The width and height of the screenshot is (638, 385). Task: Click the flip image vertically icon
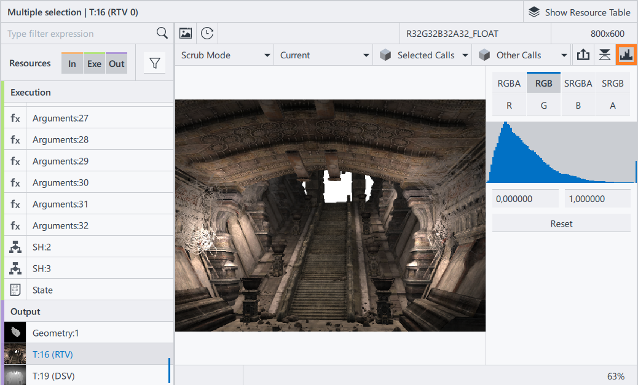(605, 55)
